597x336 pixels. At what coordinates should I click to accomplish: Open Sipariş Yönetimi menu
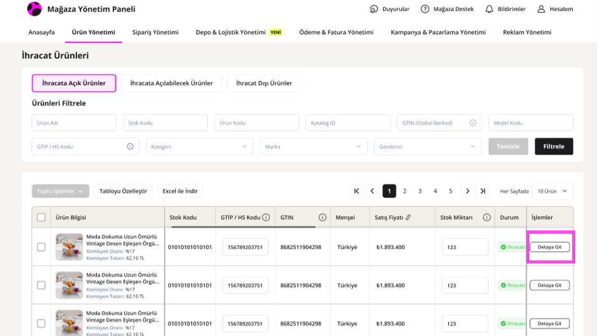pyautogui.click(x=156, y=32)
